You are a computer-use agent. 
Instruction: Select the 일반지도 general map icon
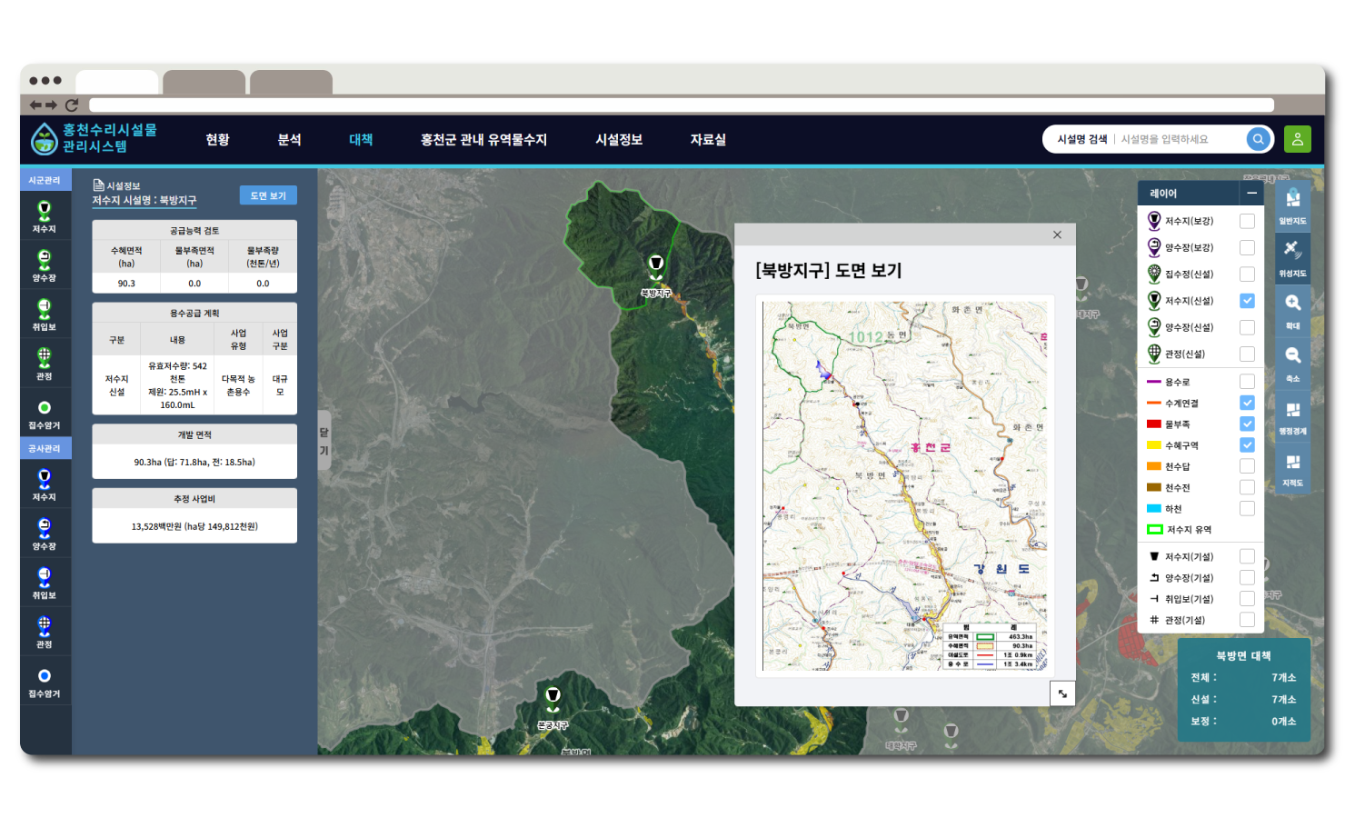(x=1292, y=204)
